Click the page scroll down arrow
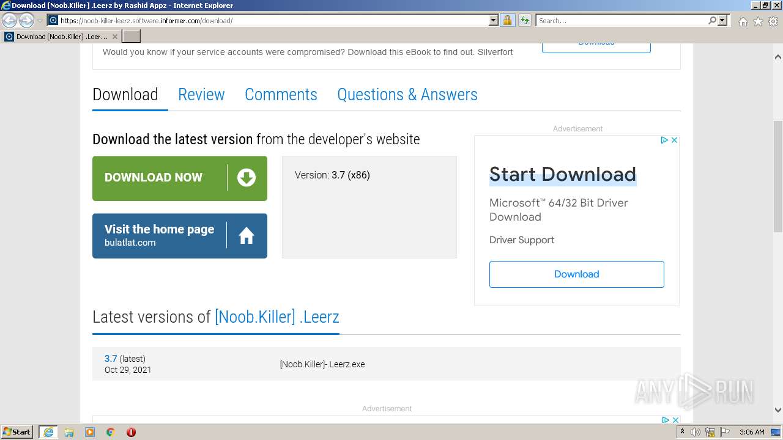Viewport: 783px width, 440px height. click(778, 410)
